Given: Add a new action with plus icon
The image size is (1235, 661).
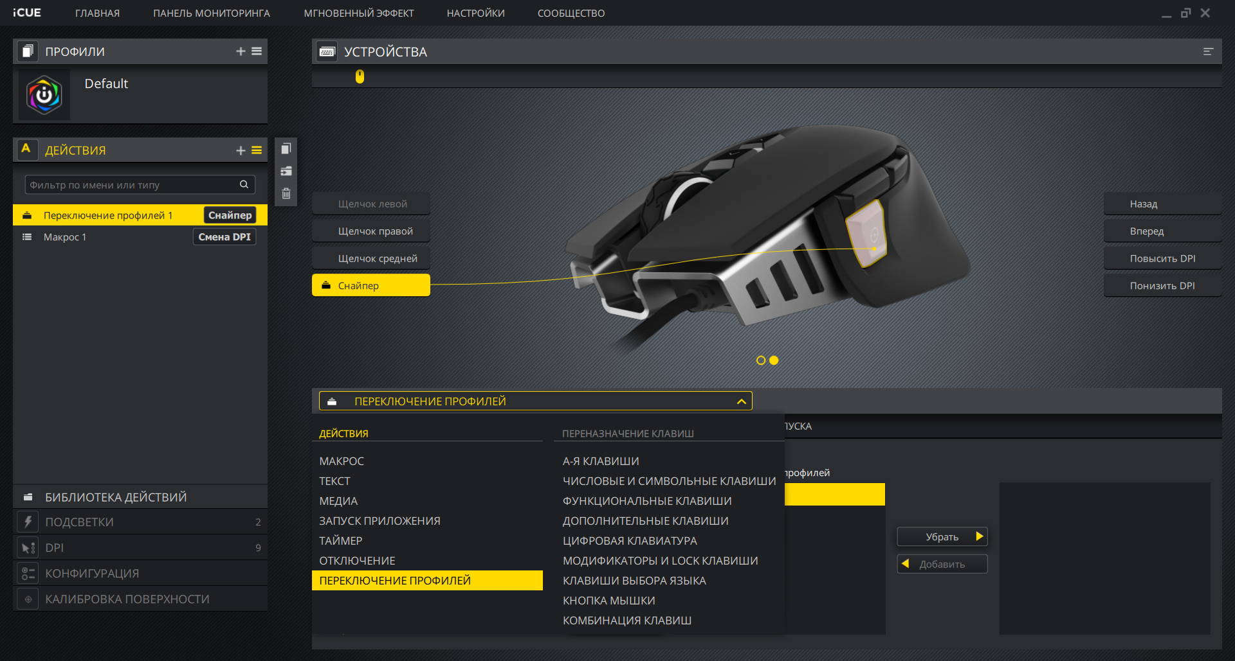Looking at the screenshot, I should click(241, 150).
